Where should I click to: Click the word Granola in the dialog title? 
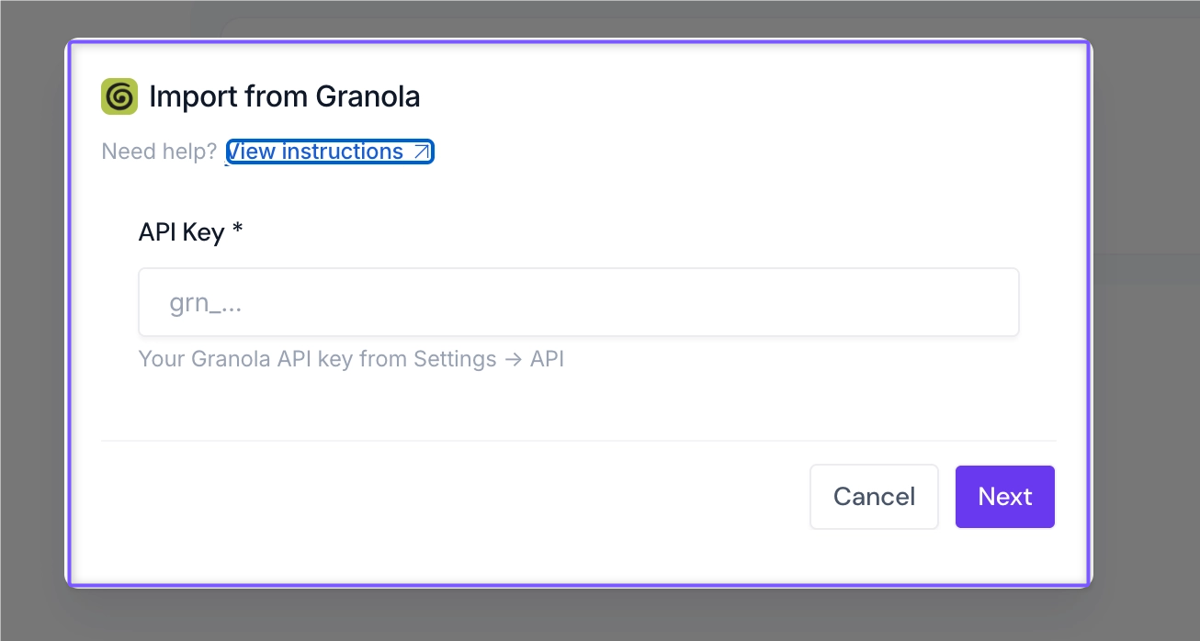(x=368, y=96)
